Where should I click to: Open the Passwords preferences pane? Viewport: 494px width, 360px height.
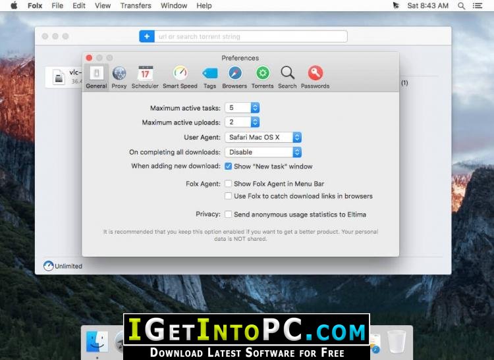coord(315,78)
